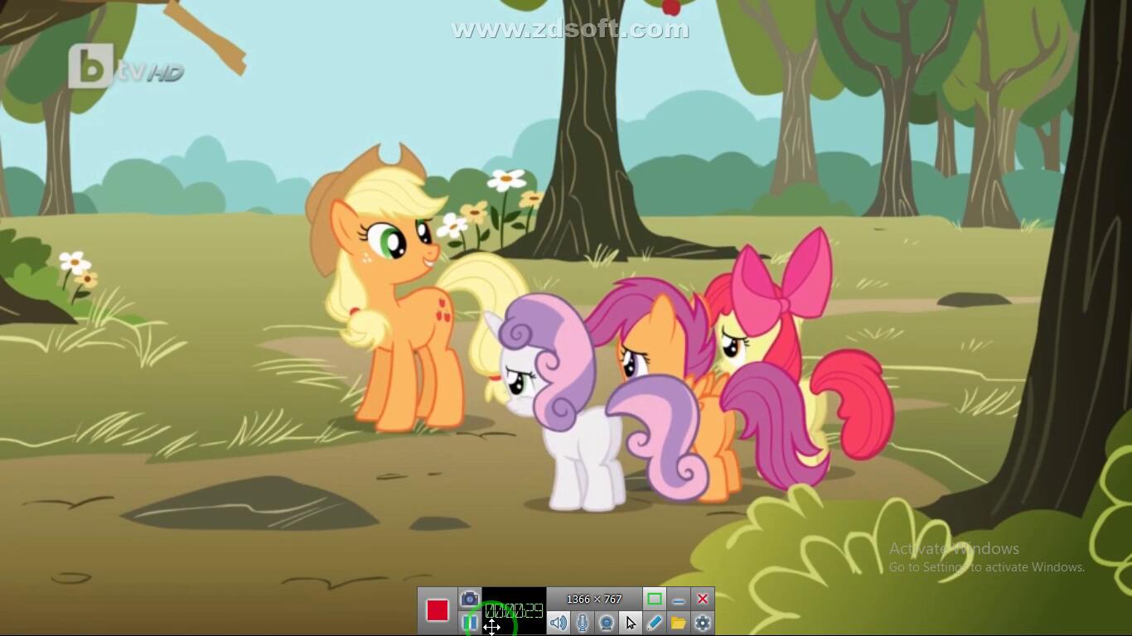The height and width of the screenshot is (636, 1132).
Task: Stop recording with the red square button
Action: (437, 610)
